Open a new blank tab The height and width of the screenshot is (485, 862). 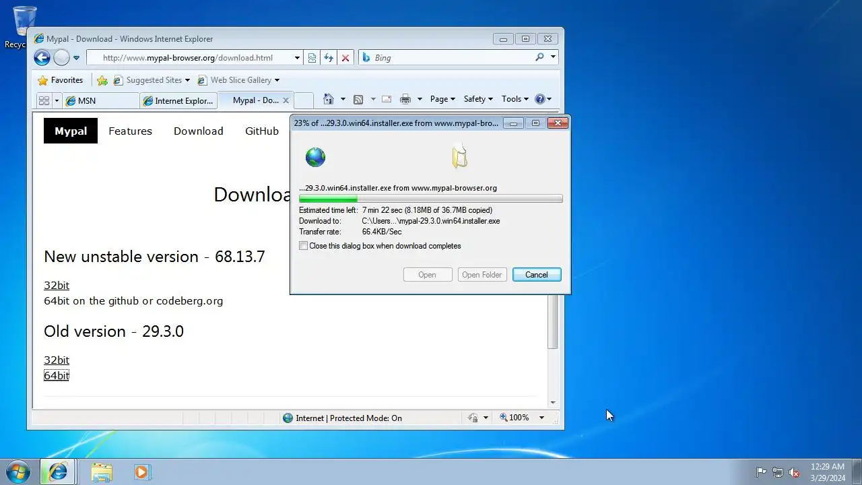pos(304,100)
